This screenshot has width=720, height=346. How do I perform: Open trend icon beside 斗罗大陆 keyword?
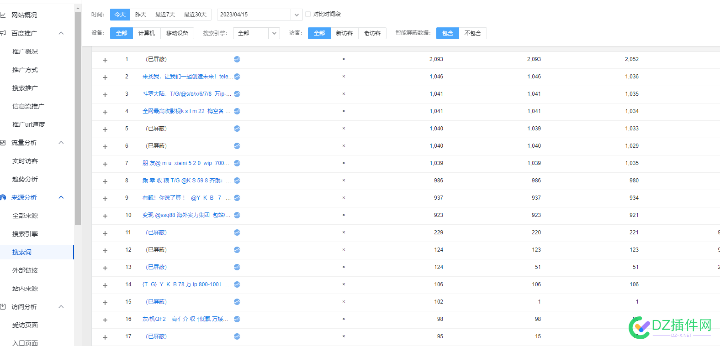pos(237,94)
